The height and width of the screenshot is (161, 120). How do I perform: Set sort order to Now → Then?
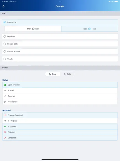pyautogui.click(x=90, y=29)
